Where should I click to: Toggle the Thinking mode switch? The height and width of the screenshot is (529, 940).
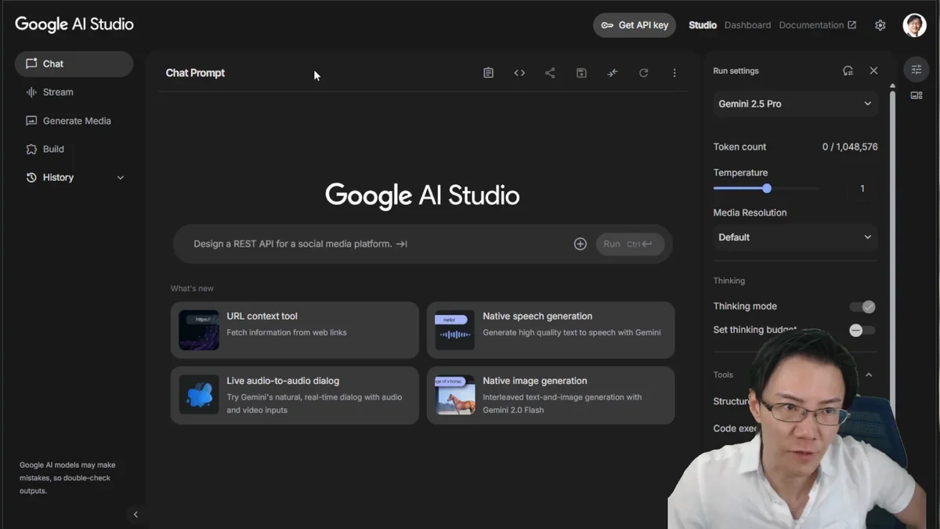[x=862, y=306]
